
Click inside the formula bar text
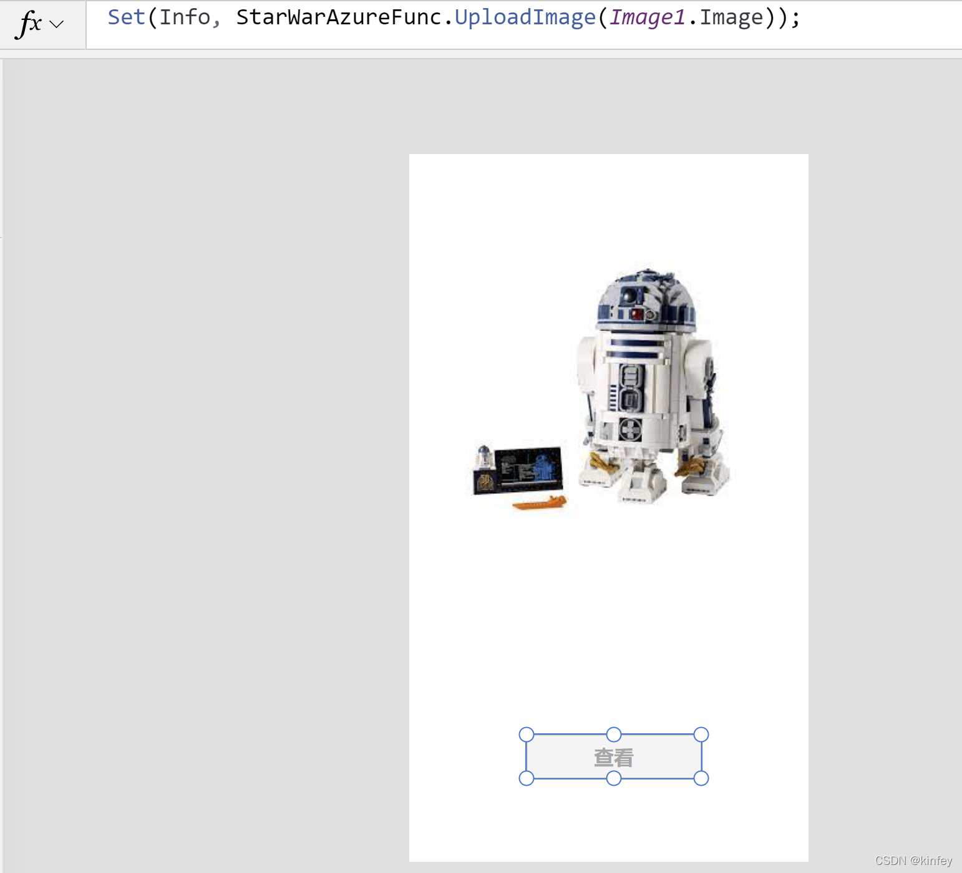pyautogui.click(x=454, y=17)
